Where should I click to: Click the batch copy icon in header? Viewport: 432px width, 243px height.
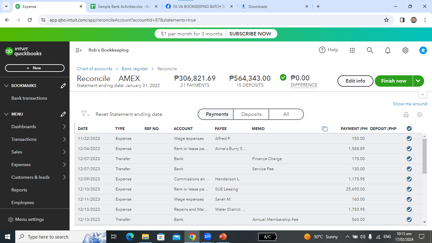click(325, 129)
